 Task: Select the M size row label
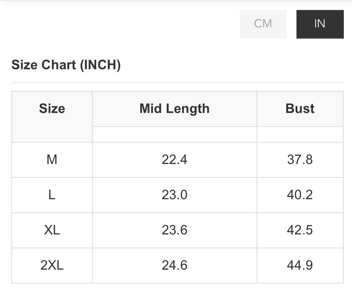(x=52, y=160)
